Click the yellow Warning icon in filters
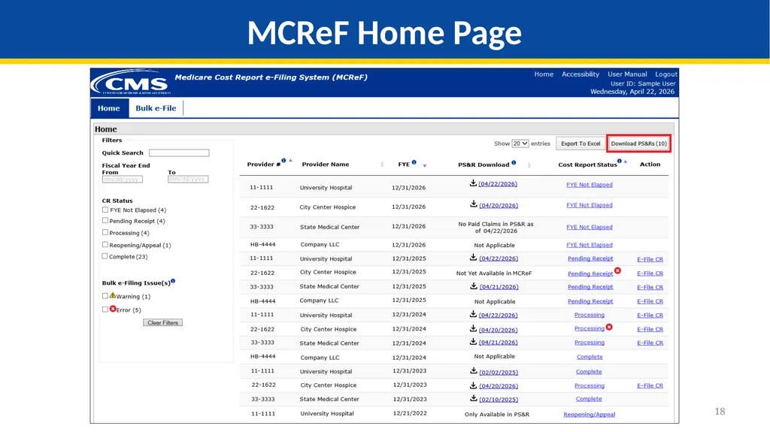This screenshot has width=770, height=432. click(113, 295)
